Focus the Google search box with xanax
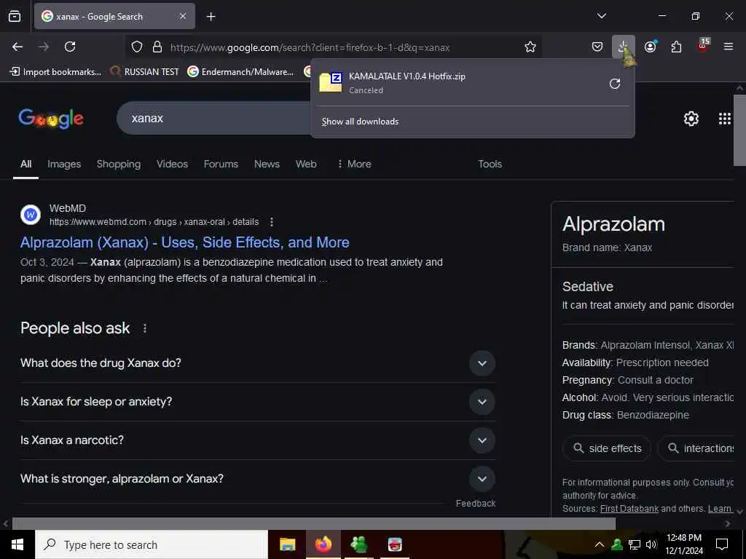 [214, 118]
